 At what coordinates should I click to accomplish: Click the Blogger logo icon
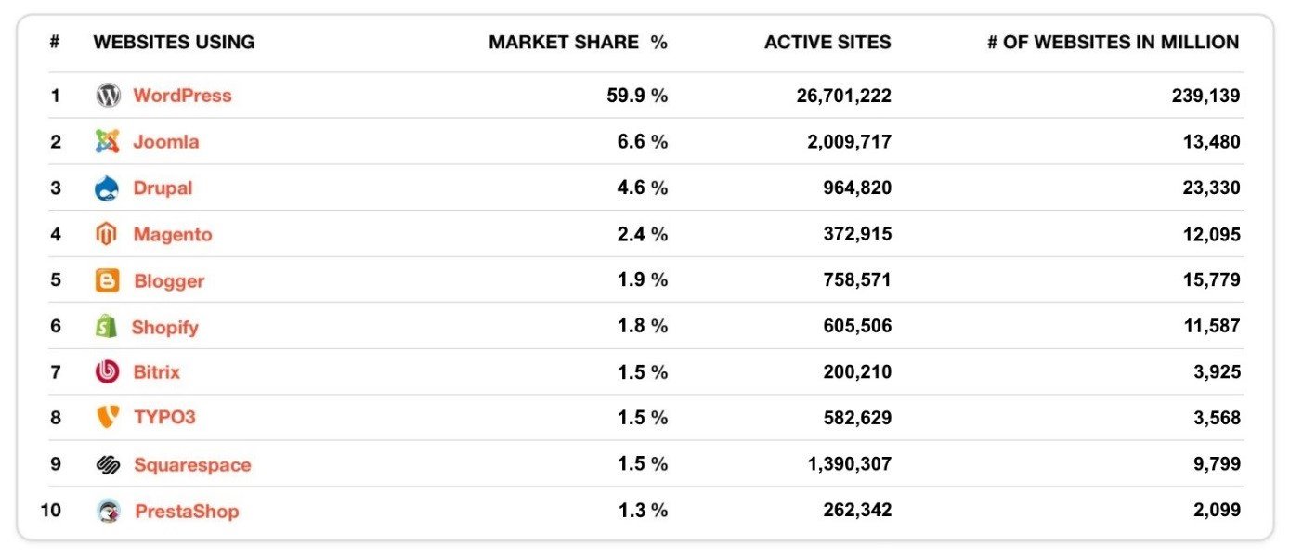click(x=108, y=281)
